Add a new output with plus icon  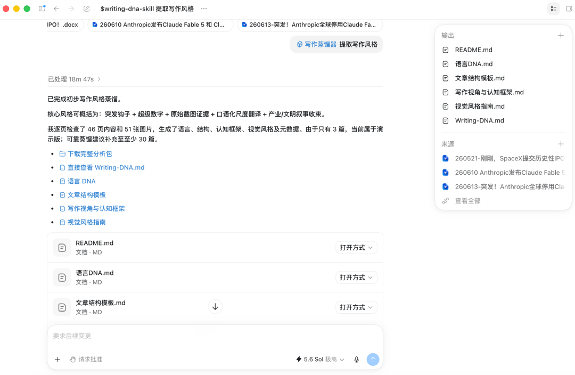click(560, 35)
